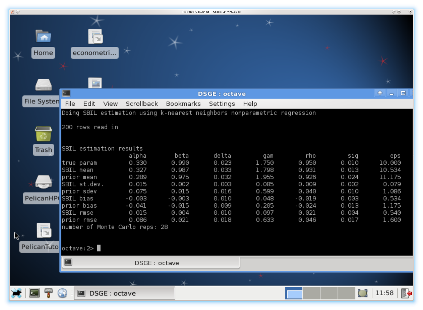Open the Scrollback menu
The width and height of the screenshot is (423, 310).
[x=142, y=104]
